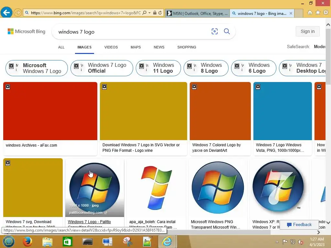Screen dimensions: 331x248
Task: Click the windows Archives - aFax.com caption
Action: (31, 145)
